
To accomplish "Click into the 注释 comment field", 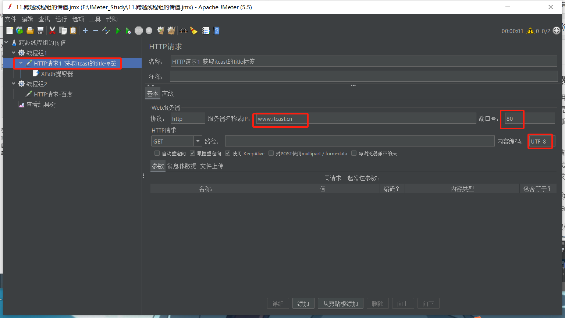I will pyautogui.click(x=364, y=77).
